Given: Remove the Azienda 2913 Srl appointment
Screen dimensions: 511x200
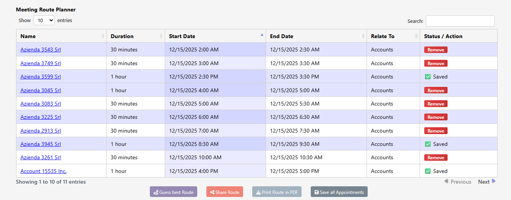Looking at the screenshot, I should 436,131.
